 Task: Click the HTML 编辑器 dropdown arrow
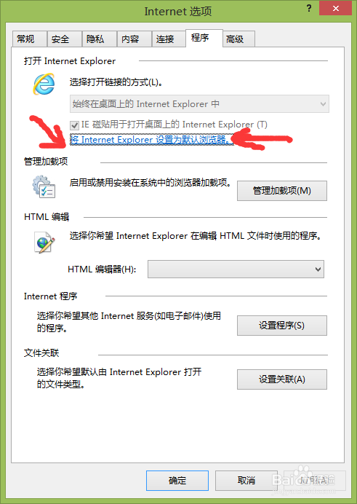(318, 269)
